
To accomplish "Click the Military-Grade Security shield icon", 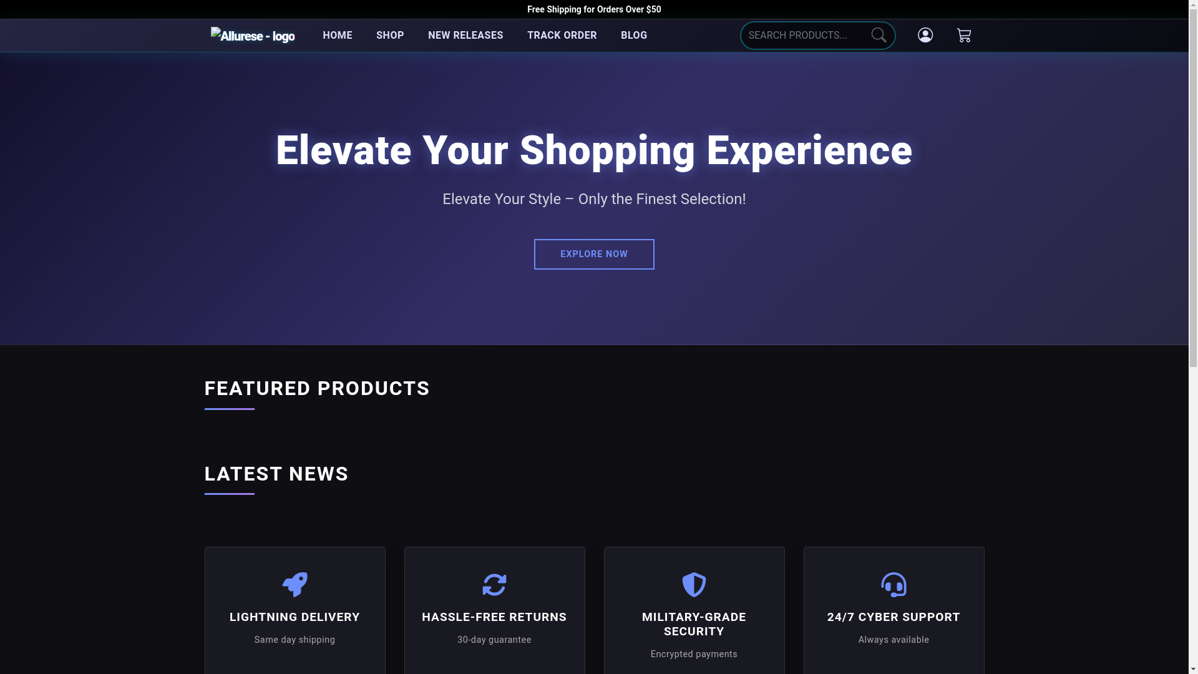I will tap(694, 585).
